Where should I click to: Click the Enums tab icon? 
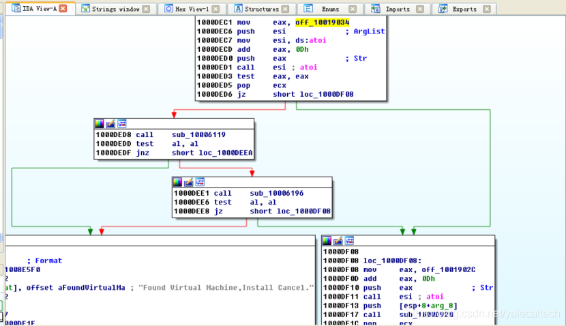[x=308, y=9]
